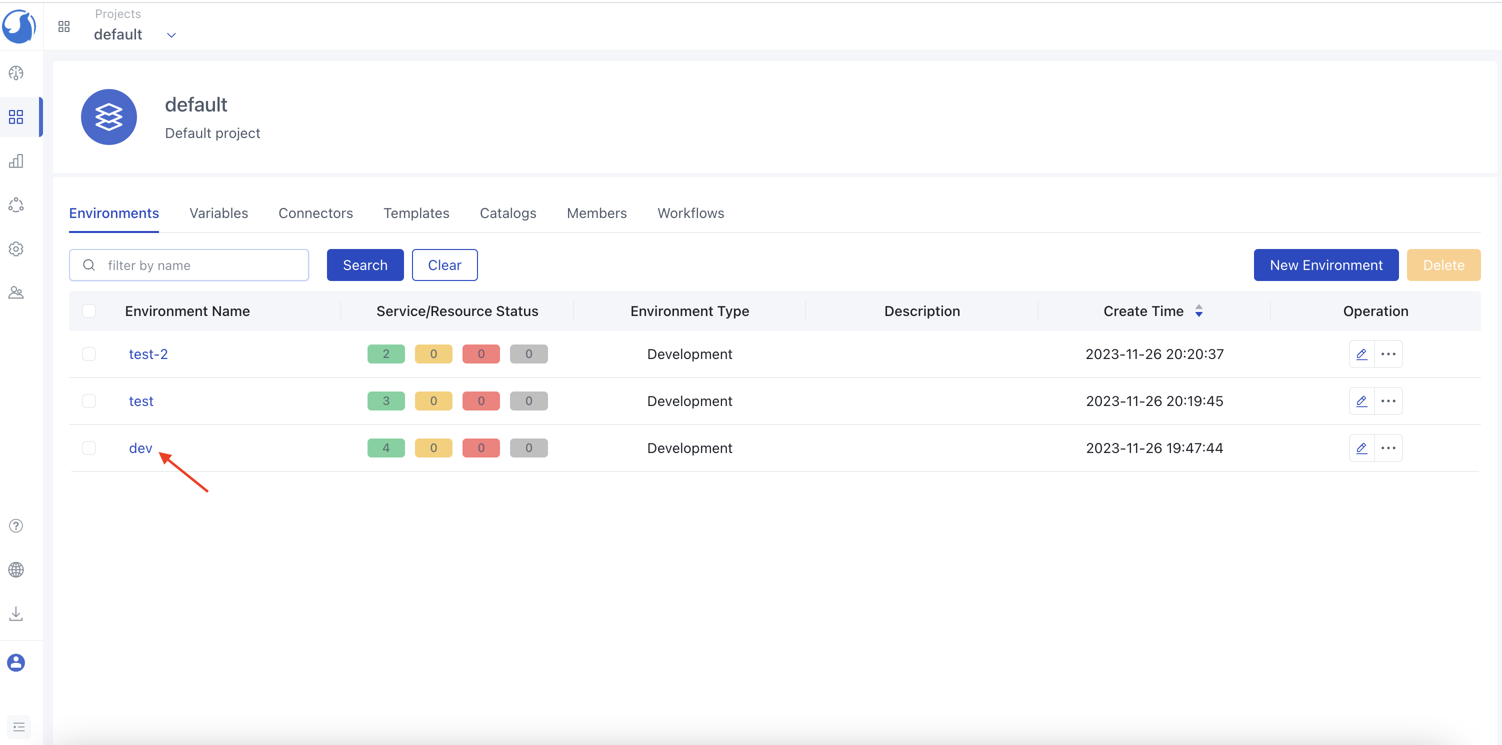Click the edit pencil icon for test row

point(1361,401)
